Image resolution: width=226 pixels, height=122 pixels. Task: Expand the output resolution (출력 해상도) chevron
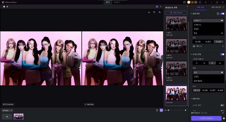223,113
